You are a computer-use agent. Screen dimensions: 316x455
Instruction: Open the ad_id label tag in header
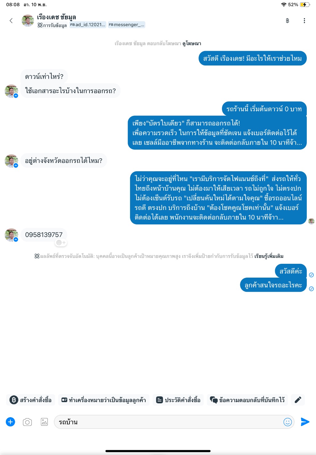point(88,25)
